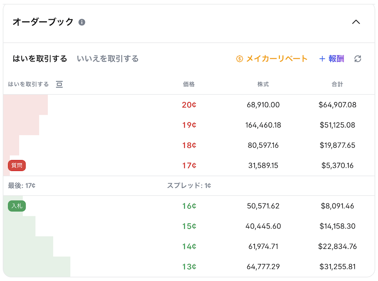
Task: Click the スプレッド: 1¢ spread text
Action: [189, 186]
